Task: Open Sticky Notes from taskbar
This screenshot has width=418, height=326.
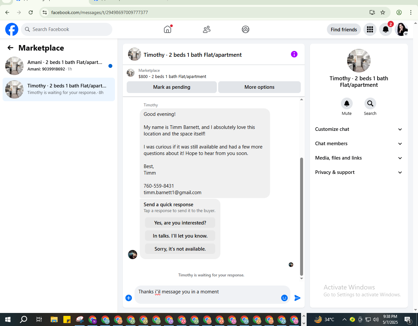Action: (x=67, y=319)
